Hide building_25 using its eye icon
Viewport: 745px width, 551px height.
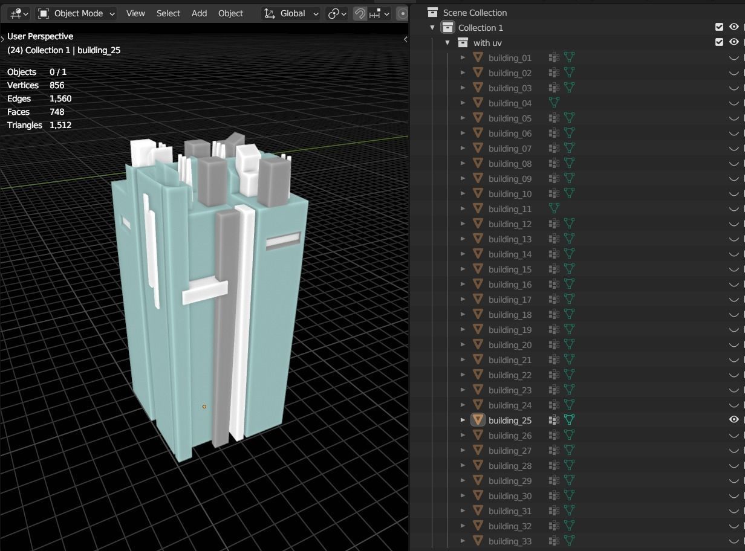[x=734, y=420]
